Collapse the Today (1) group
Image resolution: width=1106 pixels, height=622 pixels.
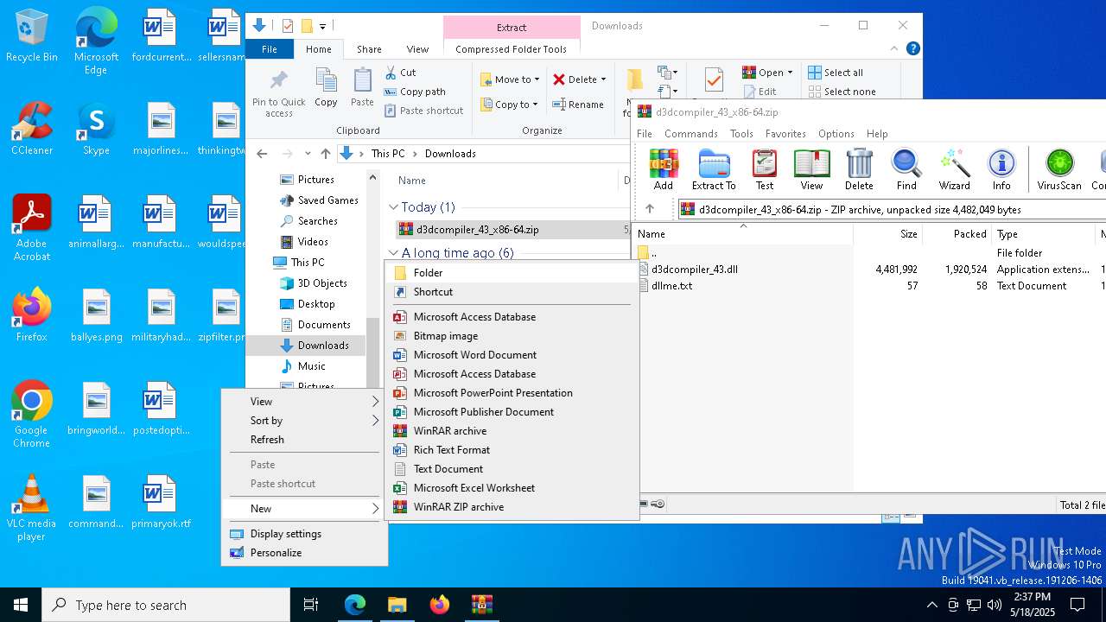[393, 207]
